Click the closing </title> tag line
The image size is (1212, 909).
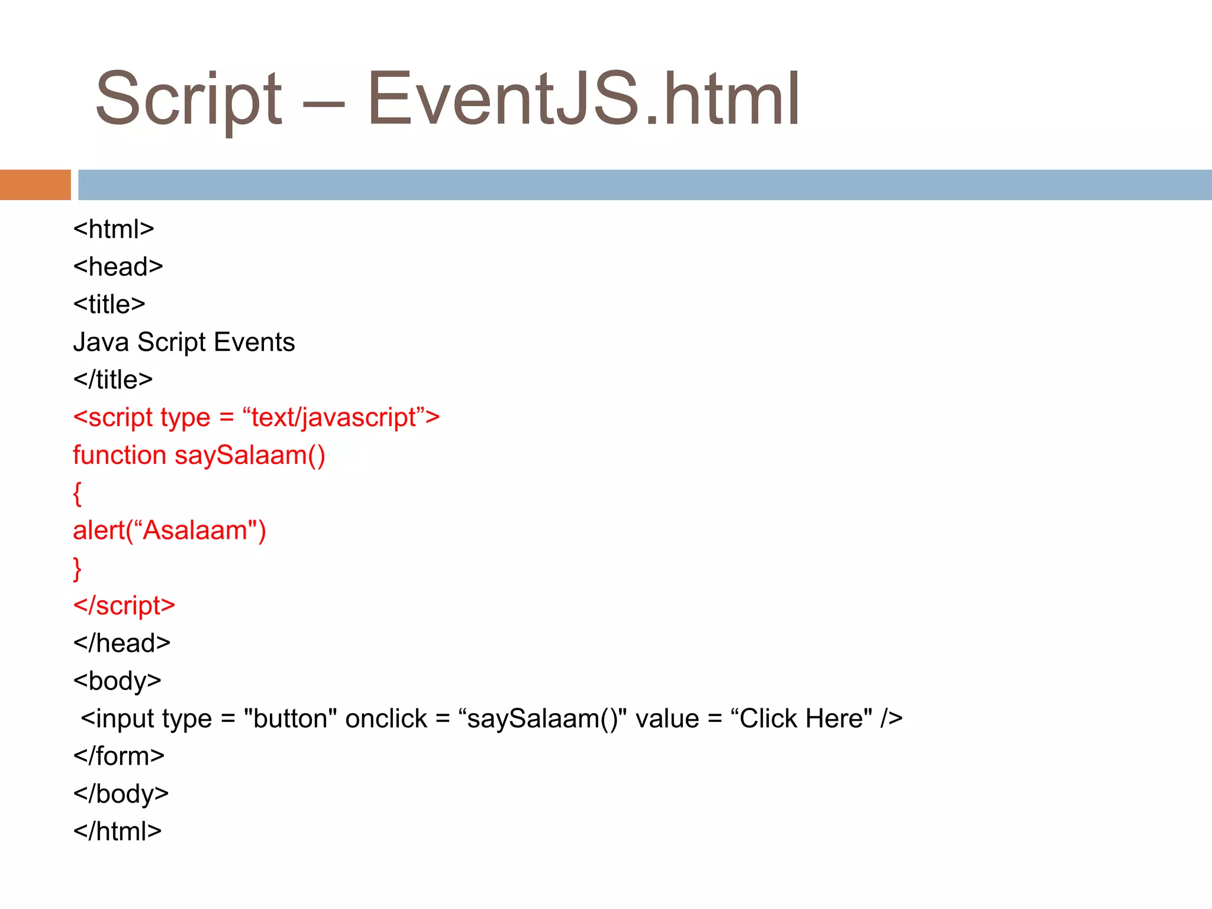[x=113, y=379]
